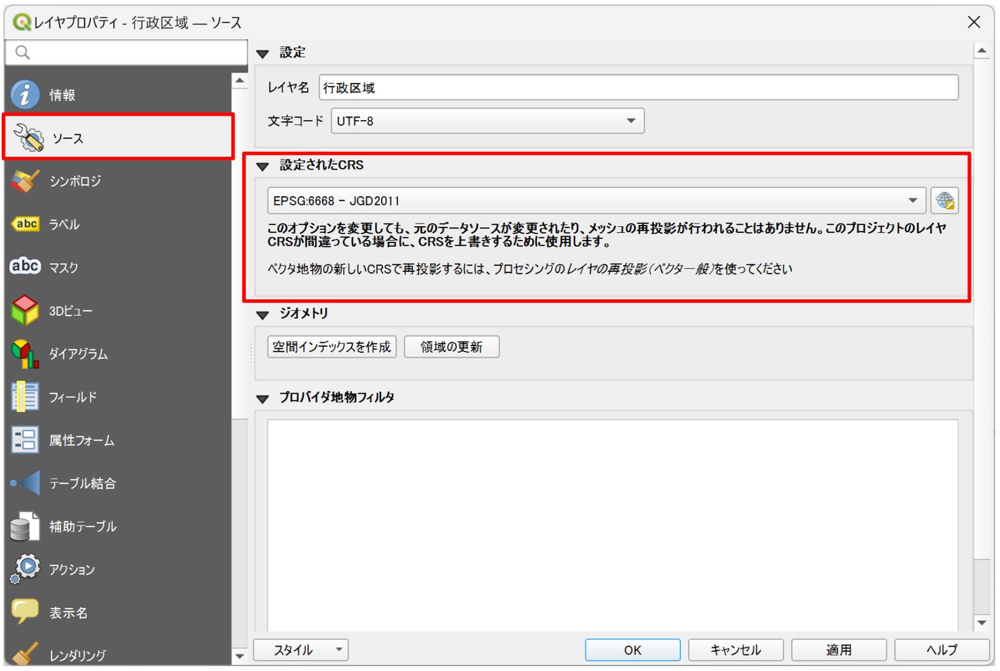Open フィールド table icon

[x=25, y=397]
